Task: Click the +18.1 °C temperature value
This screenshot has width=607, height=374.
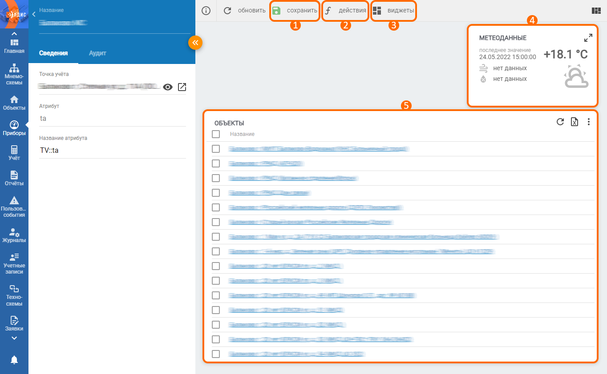Action: pos(566,54)
